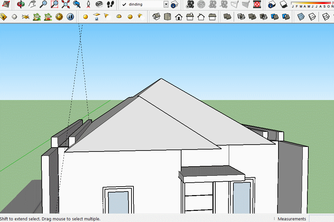Select the Outer Shell solid tool
The height and width of the screenshot is (222, 334).
(227, 17)
